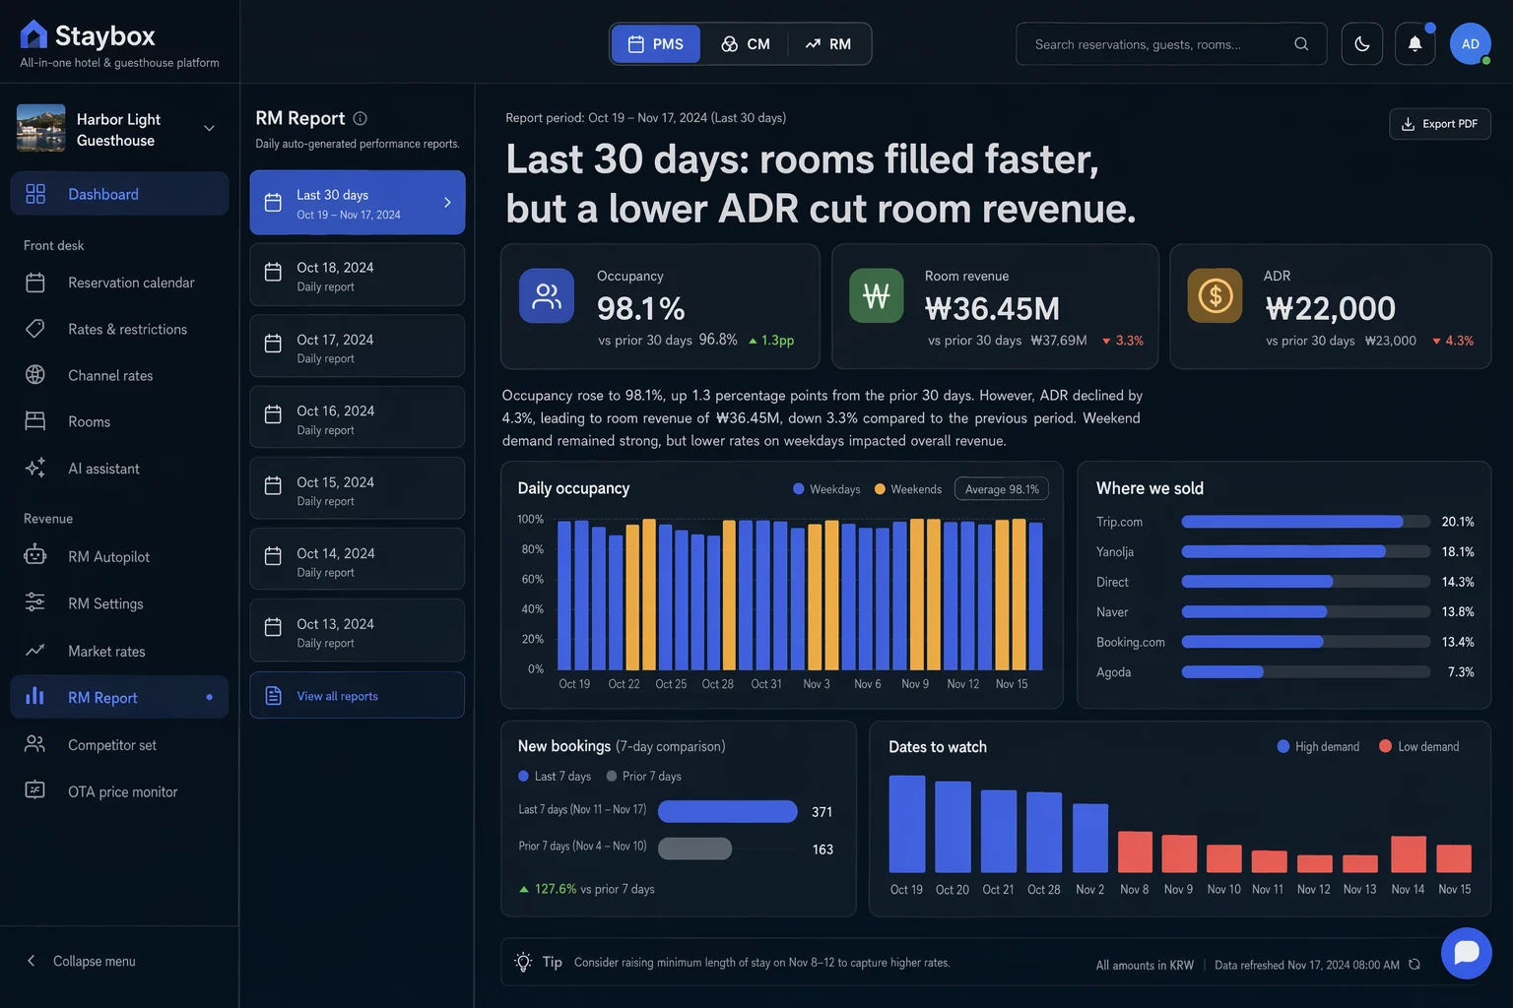Click the ADR dollar coin icon
Viewport: 1513px width, 1008px height.
[1215, 295]
